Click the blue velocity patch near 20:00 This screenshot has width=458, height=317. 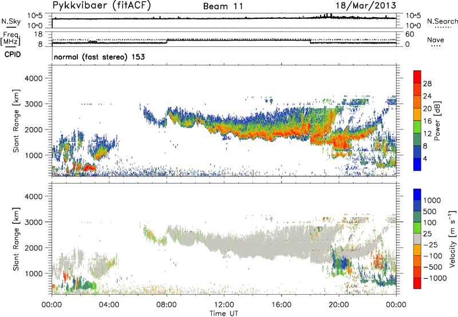pyautogui.click(x=341, y=263)
